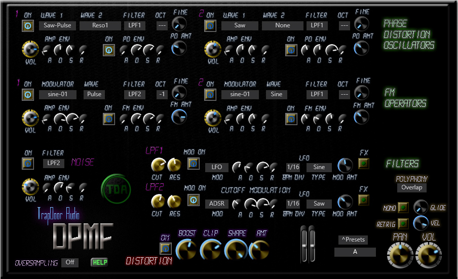
Task: Click the TDA green round logo button
Action: 116,189
